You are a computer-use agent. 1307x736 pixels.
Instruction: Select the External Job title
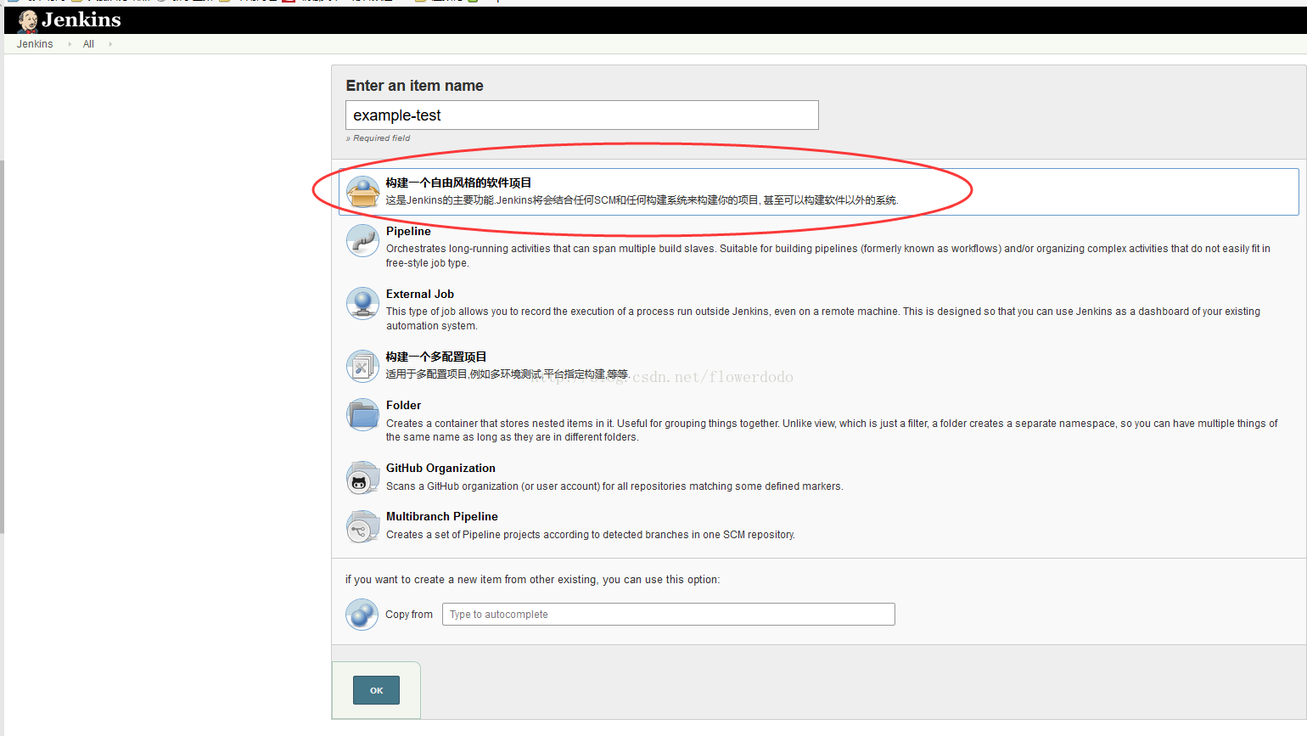420,294
